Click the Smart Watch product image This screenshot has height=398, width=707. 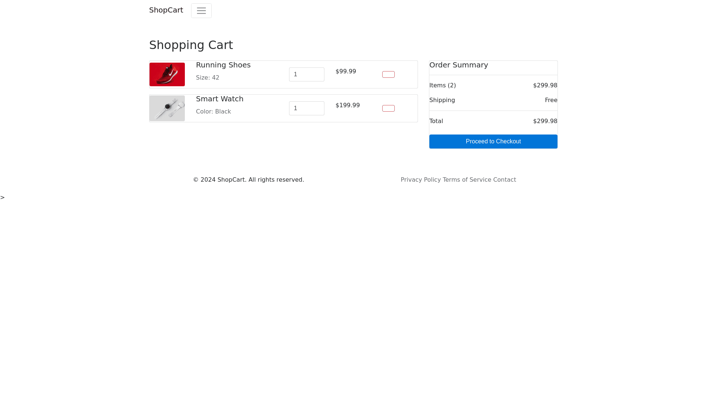click(x=167, y=108)
